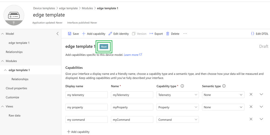The width and height of the screenshot is (270, 135).
Task: Open Raw data view in the sidebar
Action: 14,116
